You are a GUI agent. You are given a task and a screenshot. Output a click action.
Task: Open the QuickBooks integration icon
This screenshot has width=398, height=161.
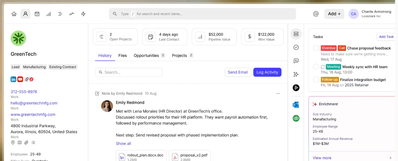pos(296,118)
